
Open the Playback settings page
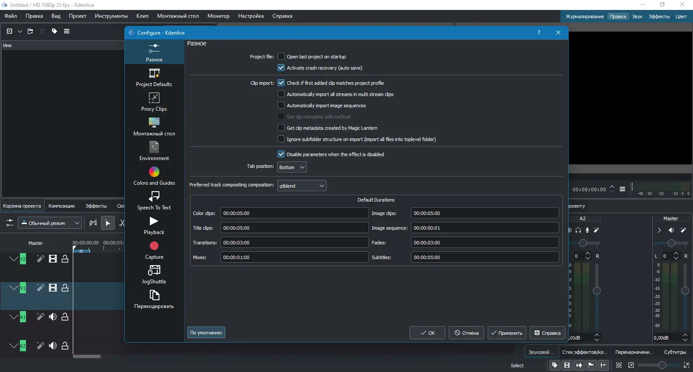154,225
